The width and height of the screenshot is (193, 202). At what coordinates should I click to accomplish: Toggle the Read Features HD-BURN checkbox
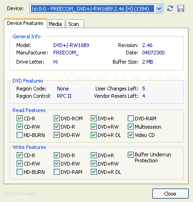[19, 135]
